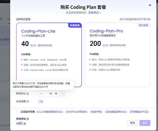Image resolution: width=158 pixels, height=131 pixels.
Task: Click the 高阶套餐 badge
Action: coord(143,25)
